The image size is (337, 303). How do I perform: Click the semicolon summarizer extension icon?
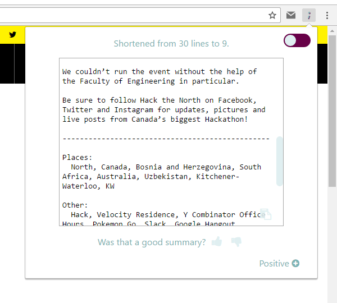[x=309, y=15]
